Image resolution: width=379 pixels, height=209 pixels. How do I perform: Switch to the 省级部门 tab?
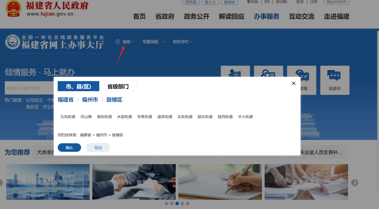[x=118, y=87]
